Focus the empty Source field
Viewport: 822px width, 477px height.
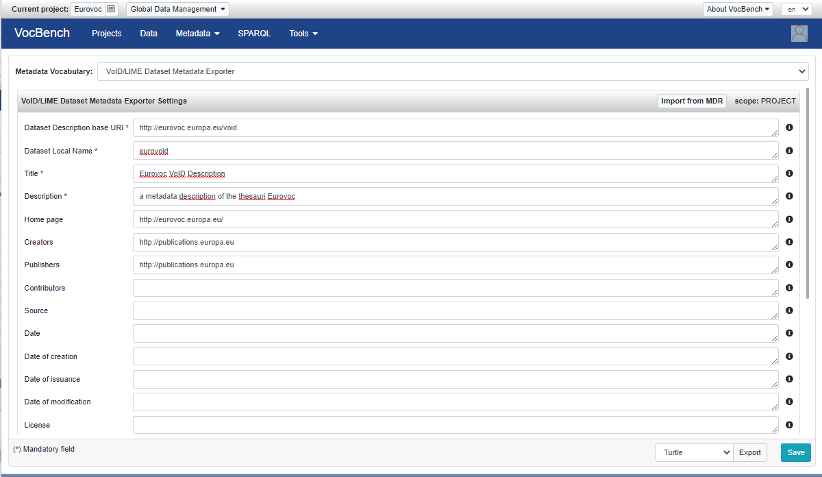(x=456, y=310)
